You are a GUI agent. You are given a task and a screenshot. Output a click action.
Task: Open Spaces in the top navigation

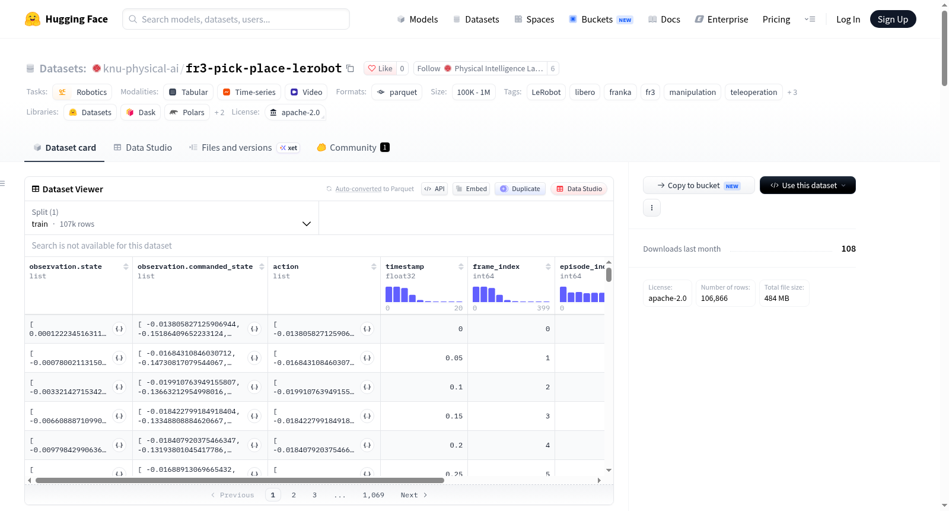coord(534,20)
